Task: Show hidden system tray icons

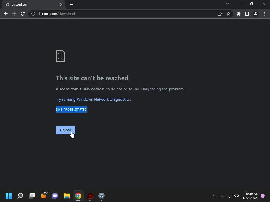Action: pos(214,196)
